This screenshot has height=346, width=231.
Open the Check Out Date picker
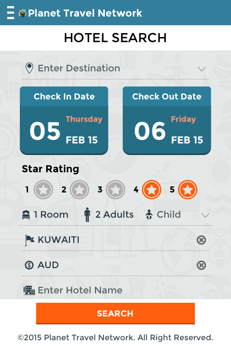tap(167, 120)
